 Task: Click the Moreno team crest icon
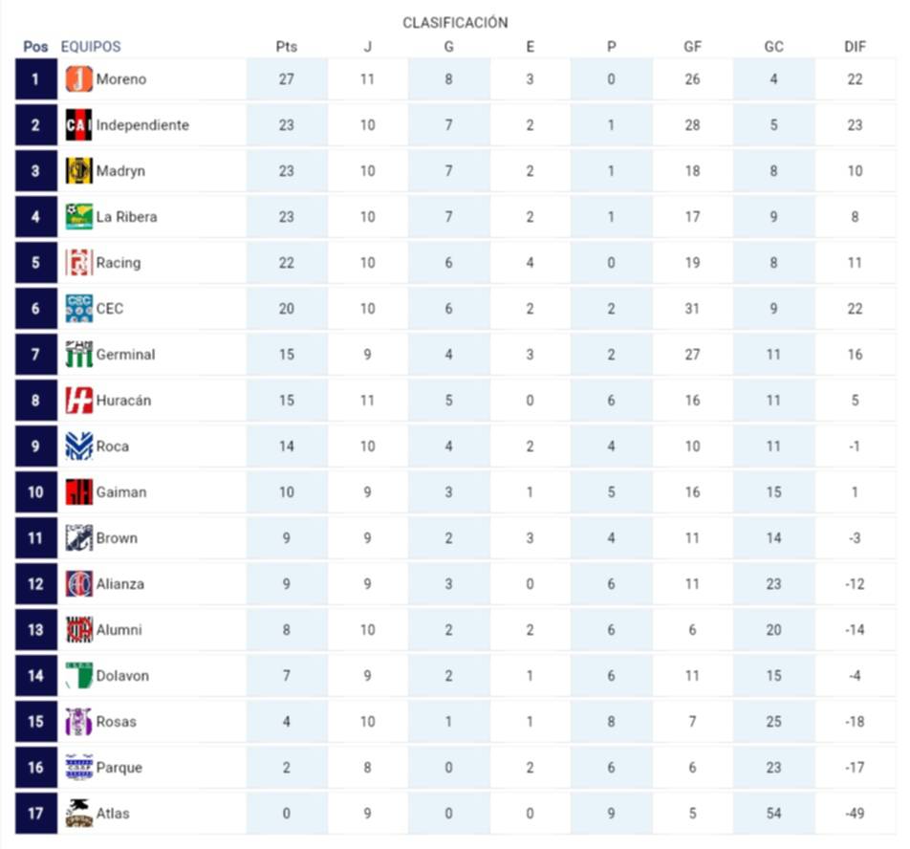[x=79, y=79]
